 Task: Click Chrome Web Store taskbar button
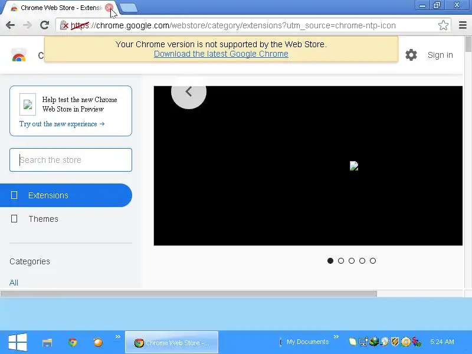tap(172, 342)
